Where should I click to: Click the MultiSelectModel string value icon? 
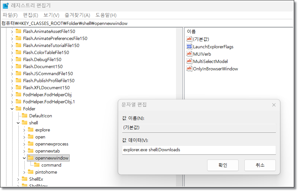189,61
